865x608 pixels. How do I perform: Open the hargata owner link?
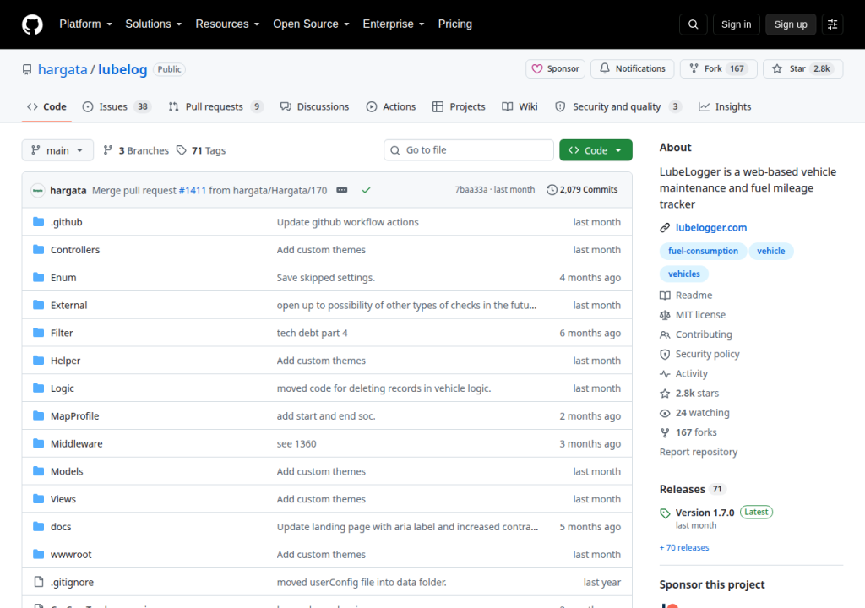pos(63,69)
